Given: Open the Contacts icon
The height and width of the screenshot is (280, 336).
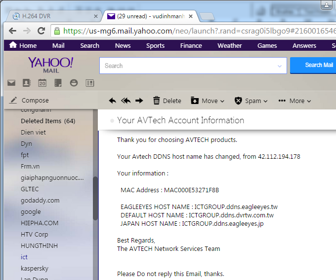Looking at the screenshot, I should click(x=27, y=83).
